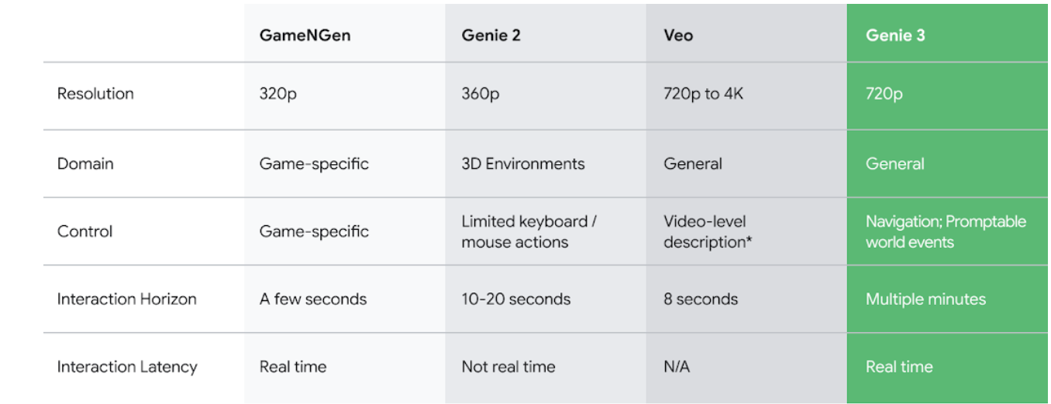Click the Multiple minutes cell
The height and width of the screenshot is (404, 1051).
tap(925, 300)
